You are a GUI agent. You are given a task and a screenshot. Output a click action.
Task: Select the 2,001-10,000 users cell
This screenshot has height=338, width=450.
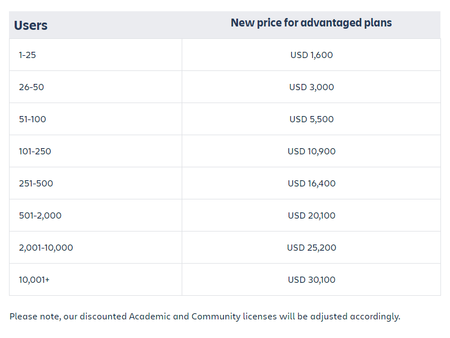click(x=46, y=248)
